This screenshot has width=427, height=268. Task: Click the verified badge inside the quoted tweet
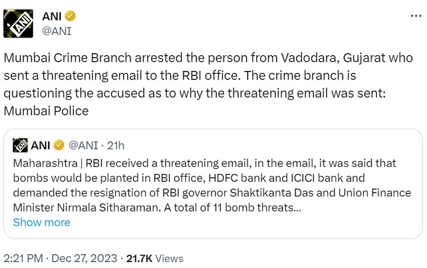pos(58,145)
